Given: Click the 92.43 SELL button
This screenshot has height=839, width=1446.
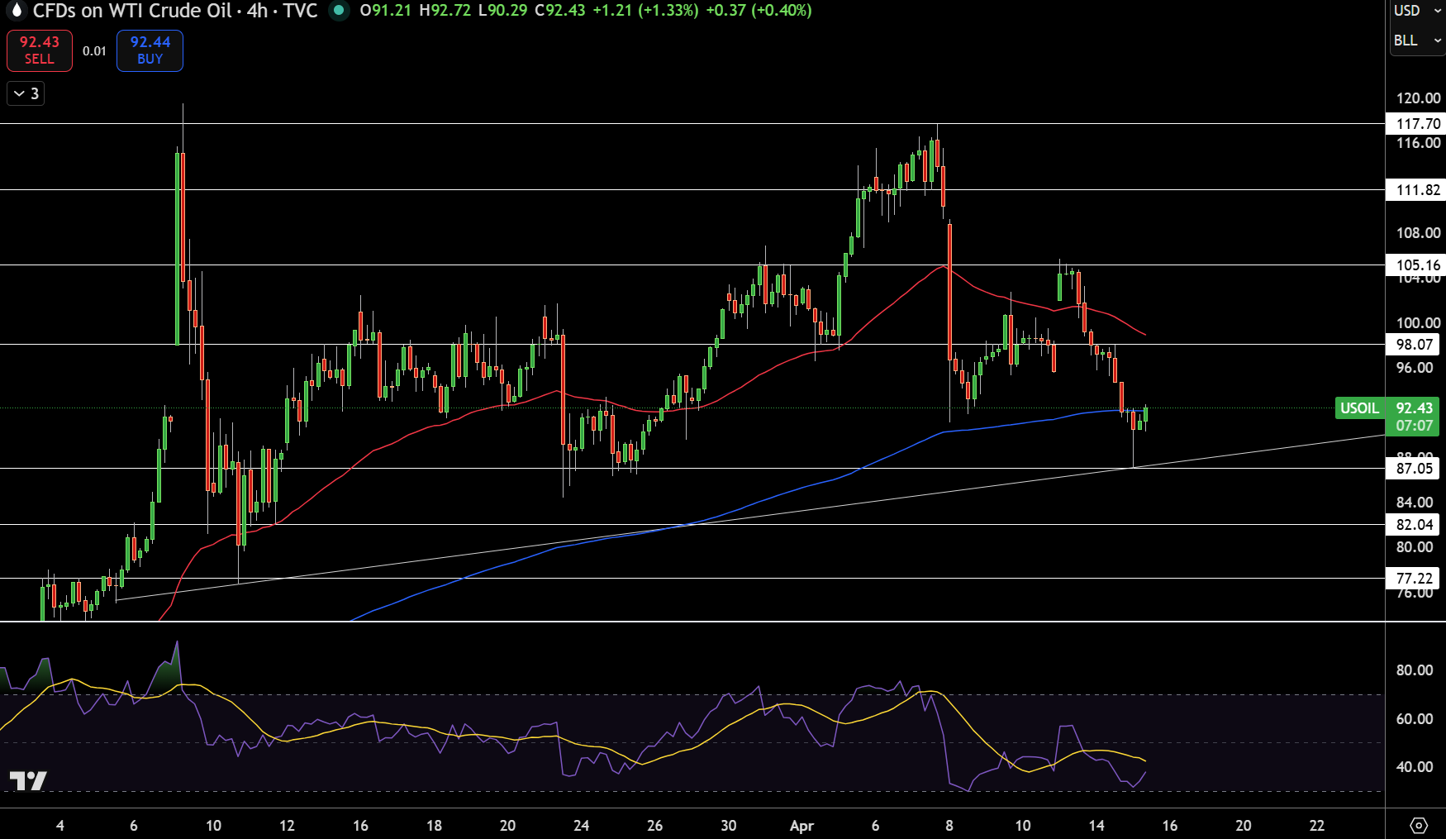Looking at the screenshot, I should 40,50.
